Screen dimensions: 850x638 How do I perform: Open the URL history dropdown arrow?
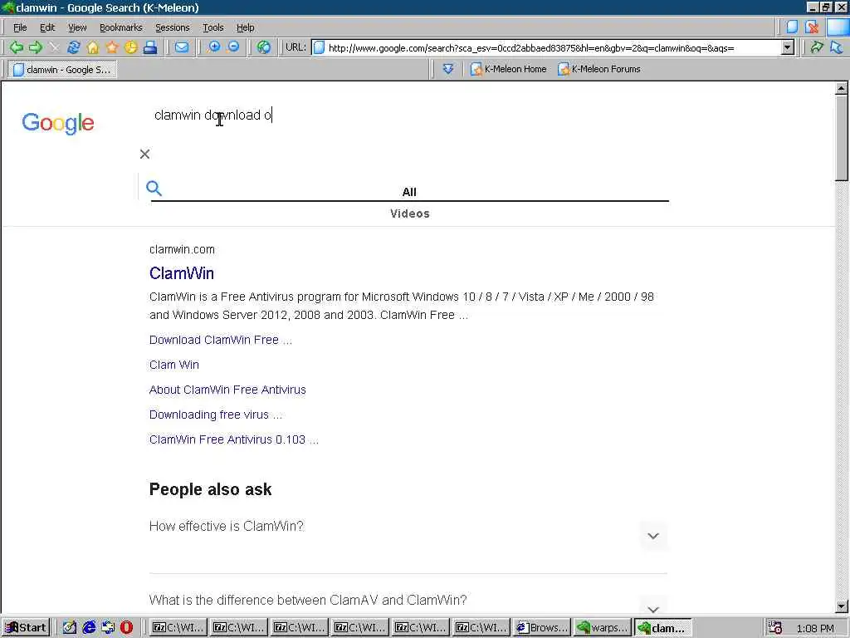788,47
